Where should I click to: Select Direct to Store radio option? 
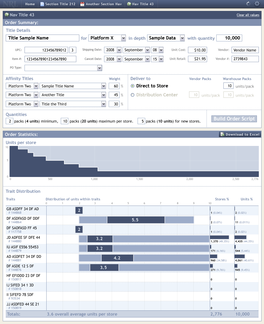click(x=132, y=86)
